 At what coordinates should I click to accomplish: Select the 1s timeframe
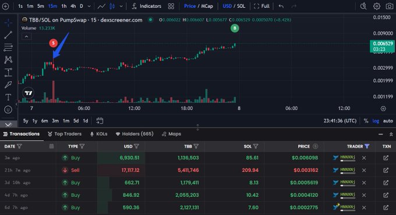[20, 6]
